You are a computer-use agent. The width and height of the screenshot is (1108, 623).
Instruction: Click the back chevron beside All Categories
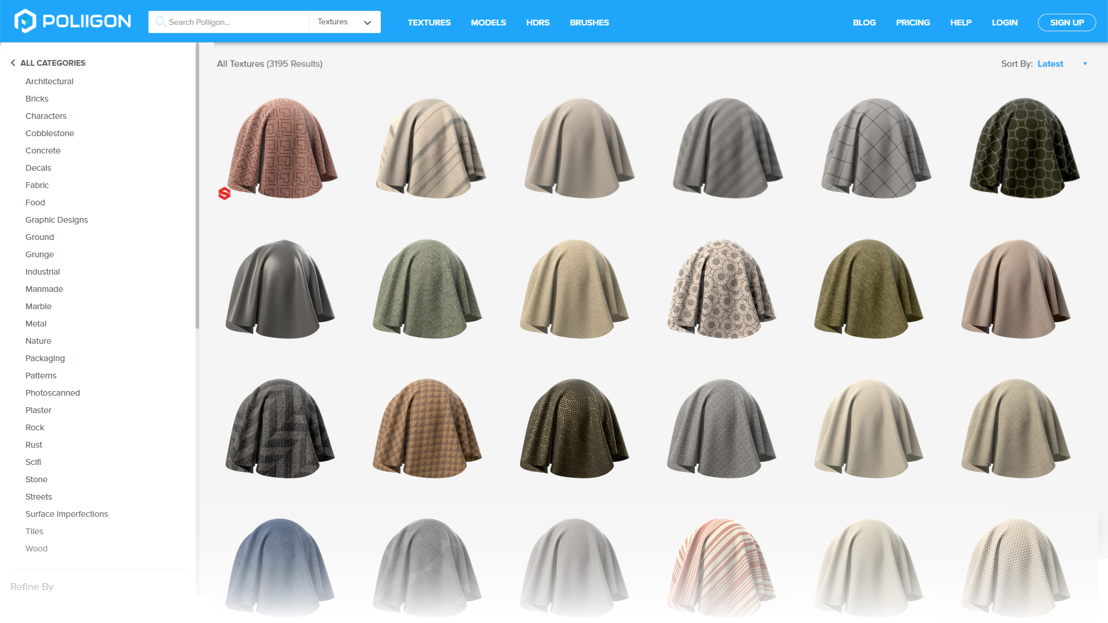tap(13, 63)
